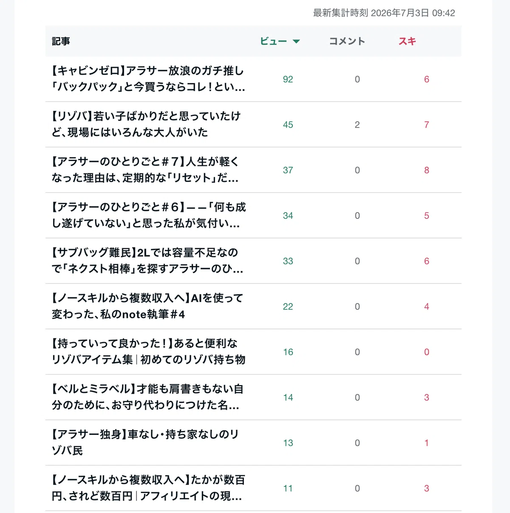Open the AIを使って変わった note執筆#4 article
The image size is (510, 513).
(x=147, y=306)
